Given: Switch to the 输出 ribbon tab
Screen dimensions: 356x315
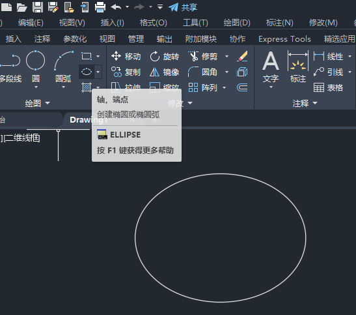Looking at the screenshot, I should [x=165, y=39].
